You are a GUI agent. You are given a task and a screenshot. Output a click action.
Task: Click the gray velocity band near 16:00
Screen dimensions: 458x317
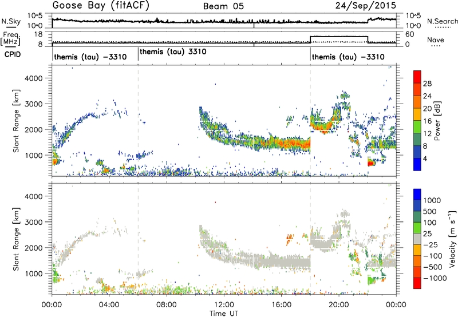[x=281, y=261]
